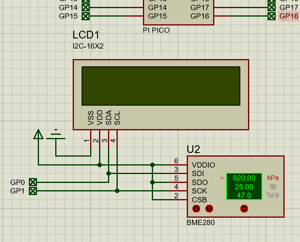300x242 pixels.
Task: Select the GP1 terminal connector
Action: [33, 191]
